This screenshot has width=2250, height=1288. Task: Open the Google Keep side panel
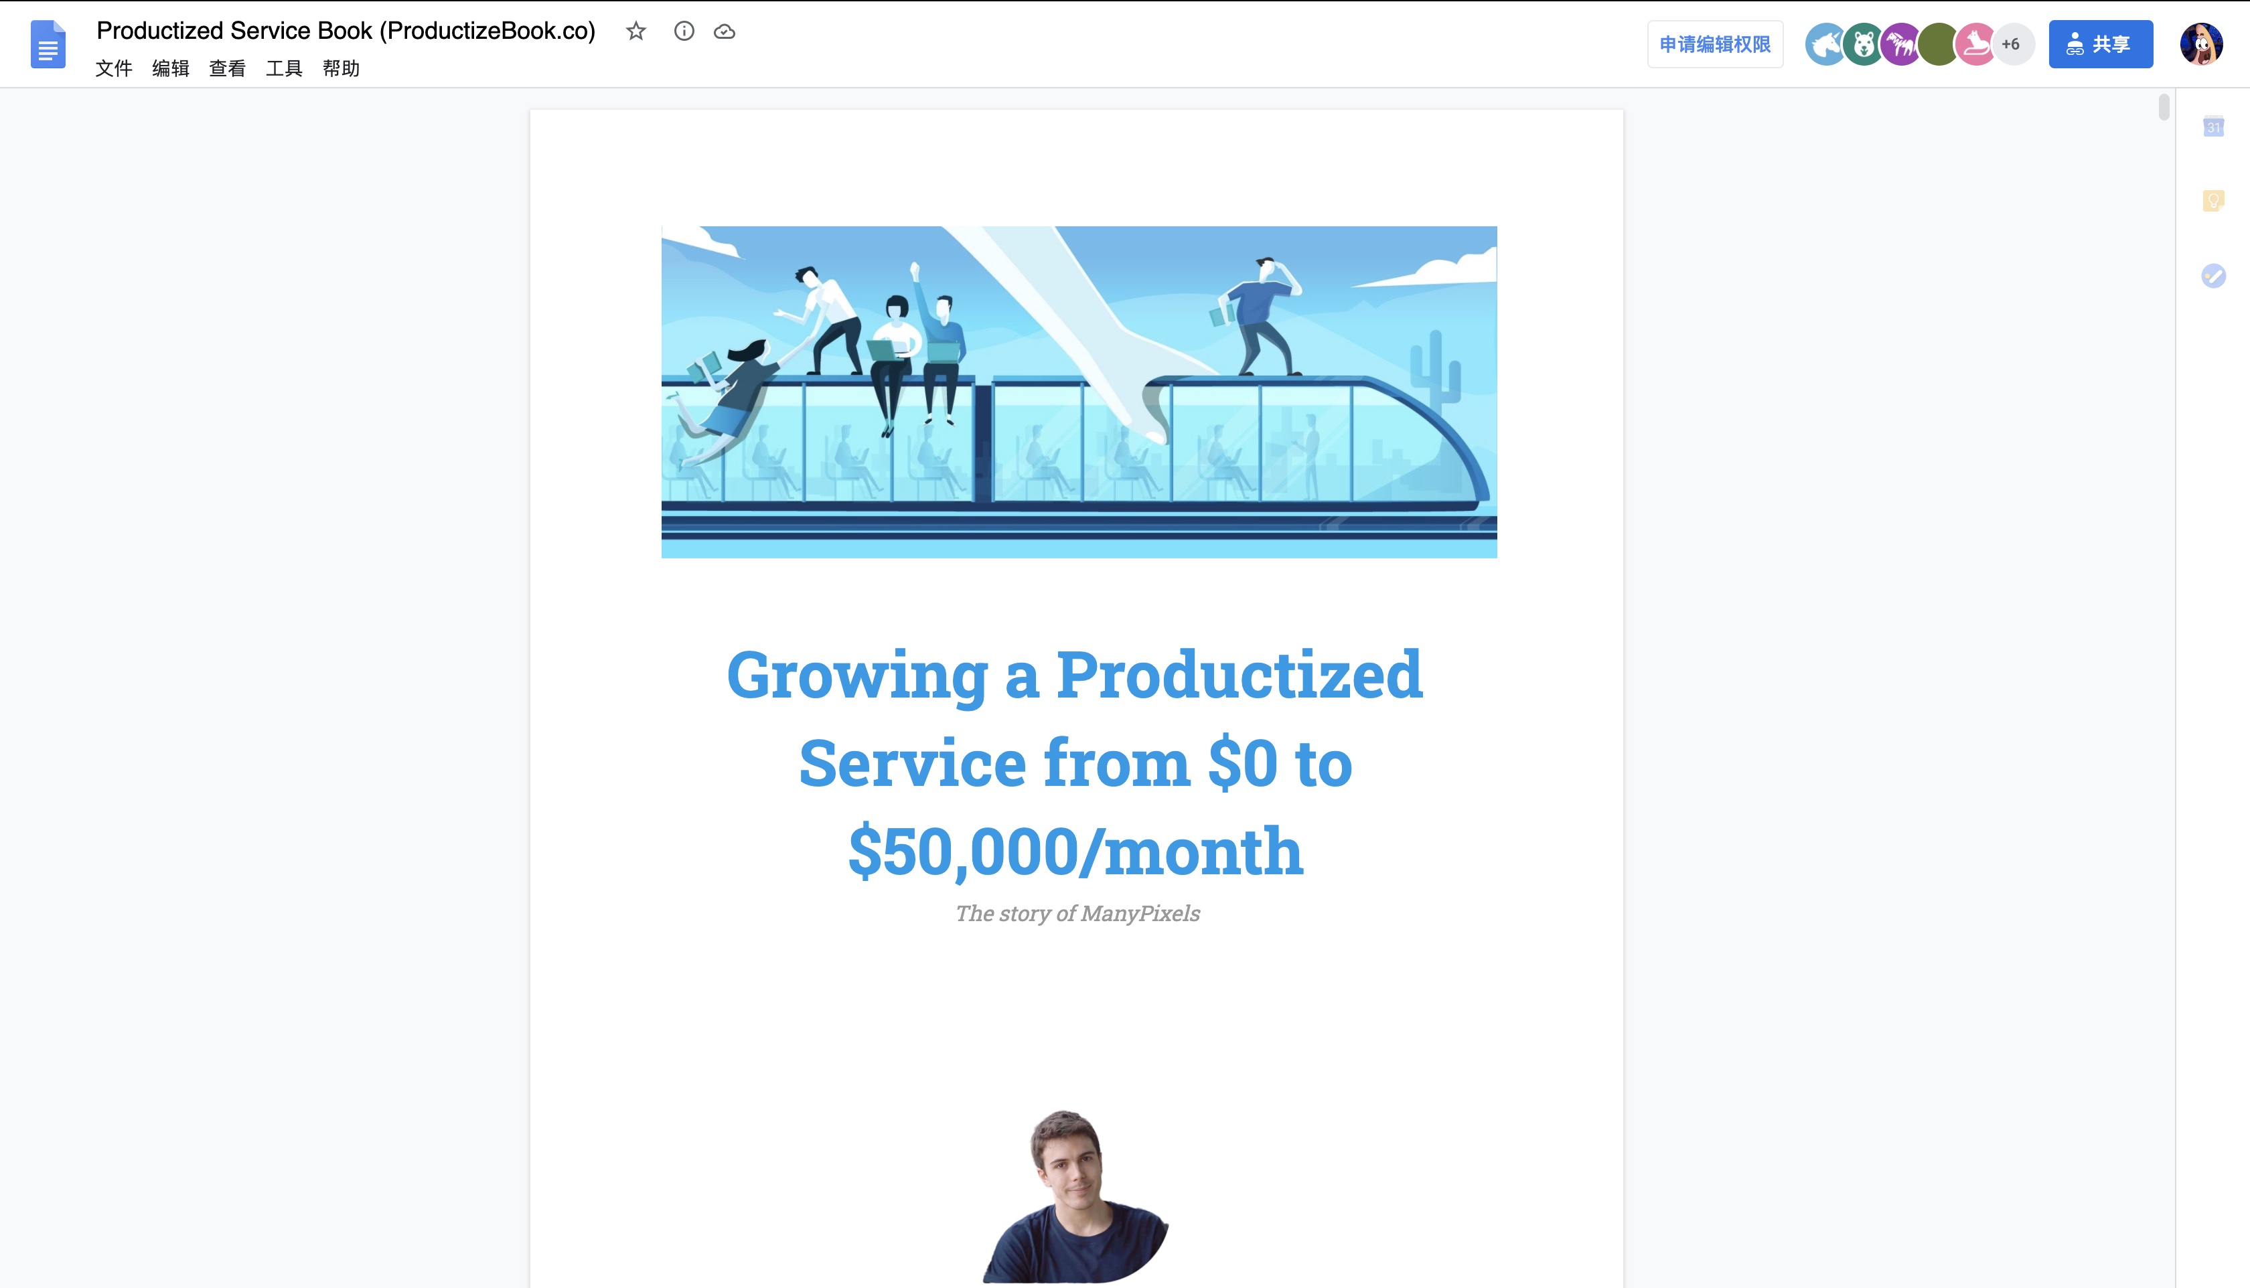coord(2213,202)
